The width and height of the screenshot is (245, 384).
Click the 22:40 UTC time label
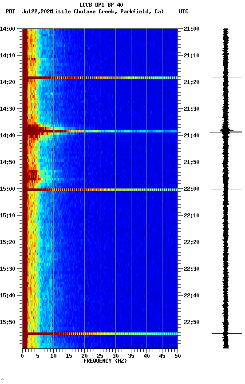(192, 296)
